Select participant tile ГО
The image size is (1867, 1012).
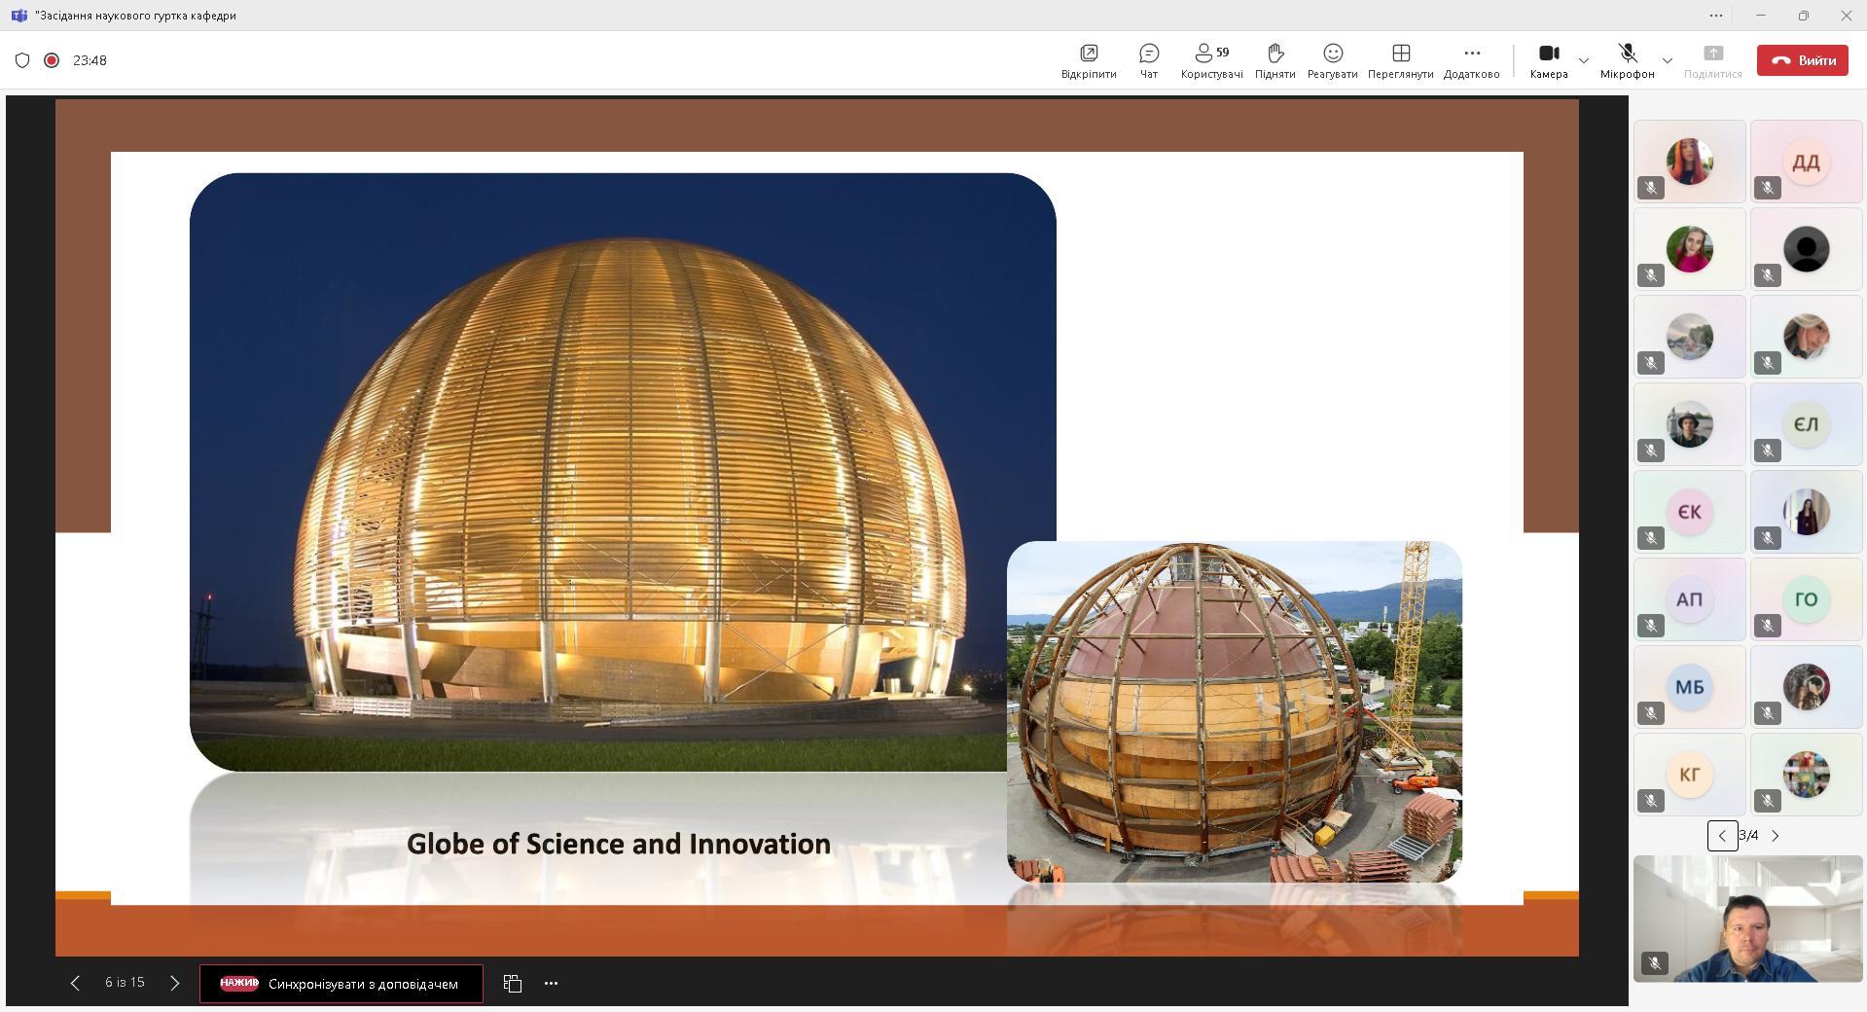pyautogui.click(x=1807, y=599)
